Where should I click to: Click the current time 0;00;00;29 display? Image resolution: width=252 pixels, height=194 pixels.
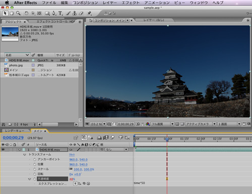click(13, 138)
